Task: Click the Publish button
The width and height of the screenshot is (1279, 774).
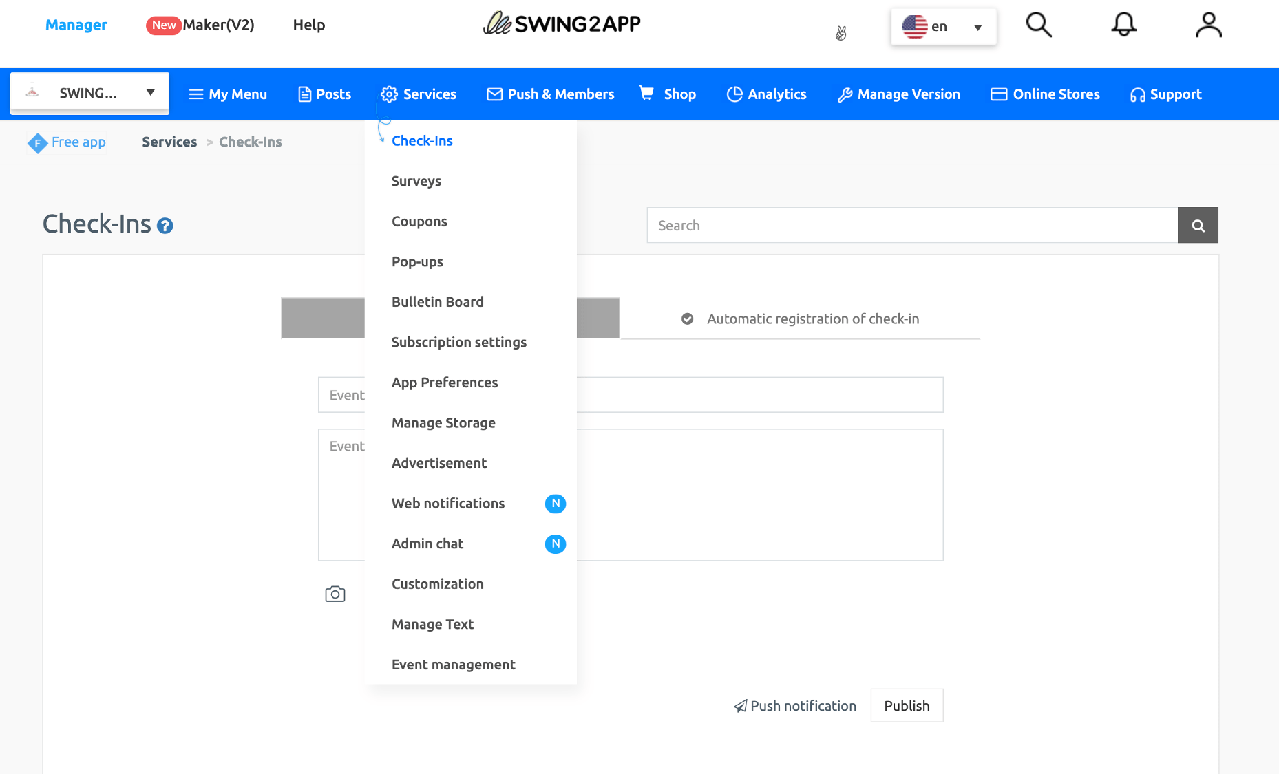Action: point(907,706)
